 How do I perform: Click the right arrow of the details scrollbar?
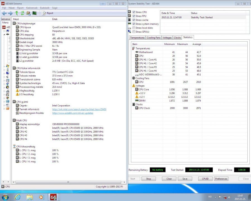pos(124,182)
